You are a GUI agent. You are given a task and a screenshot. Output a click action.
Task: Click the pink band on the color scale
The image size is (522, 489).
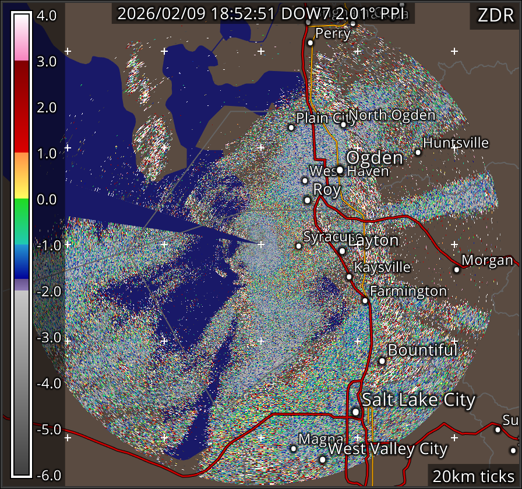(x=21, y=51)
